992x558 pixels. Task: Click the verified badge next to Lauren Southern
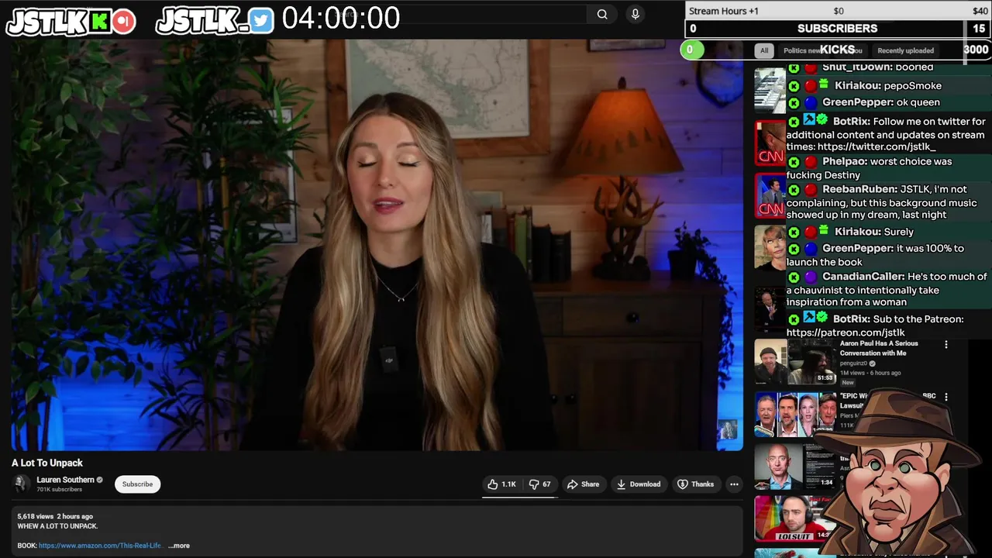click(99, 480)
